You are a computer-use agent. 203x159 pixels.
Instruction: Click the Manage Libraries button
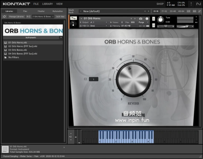pos(16,16)
